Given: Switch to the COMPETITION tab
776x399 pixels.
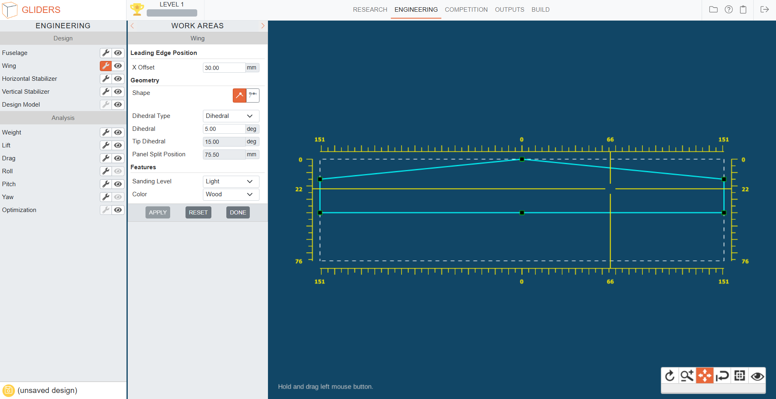Looking at the screenshot, I should pyautogui.click(x=466, y=10).
